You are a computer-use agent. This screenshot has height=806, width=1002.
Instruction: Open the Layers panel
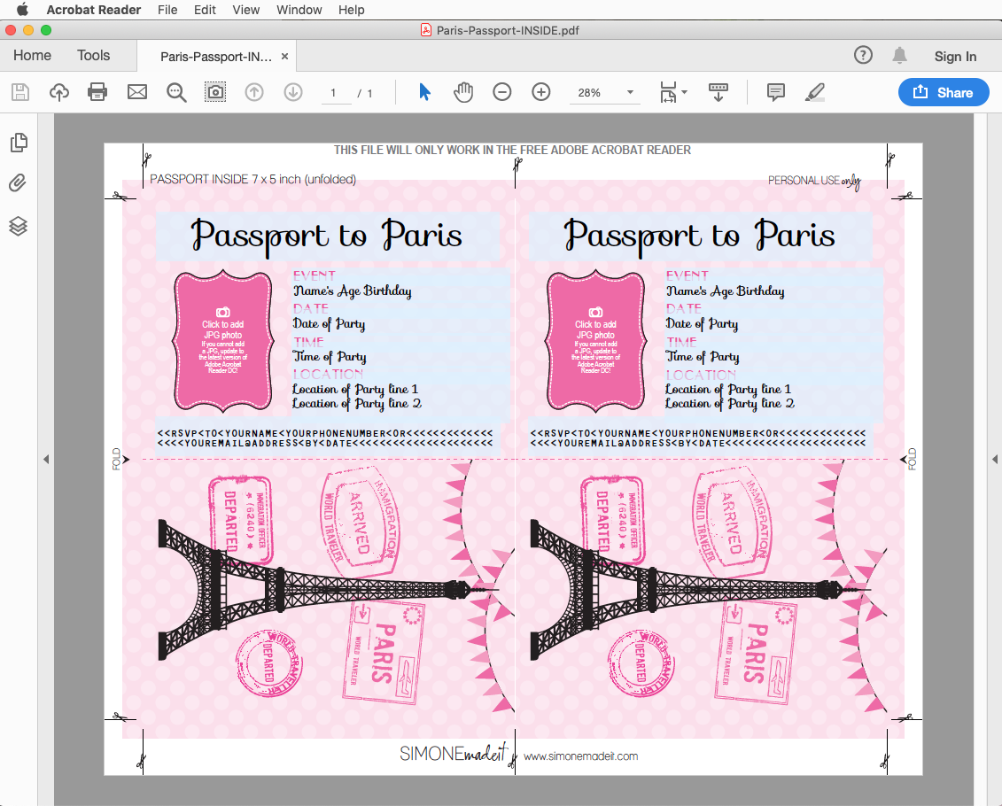19,227
